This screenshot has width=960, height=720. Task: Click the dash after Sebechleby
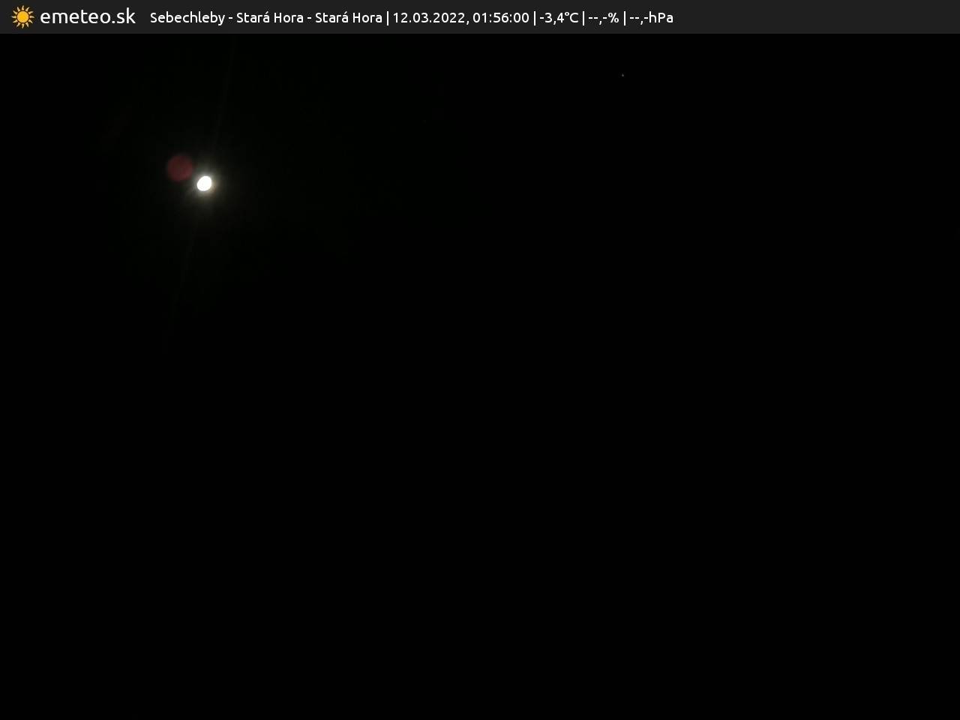click(230, 17)
